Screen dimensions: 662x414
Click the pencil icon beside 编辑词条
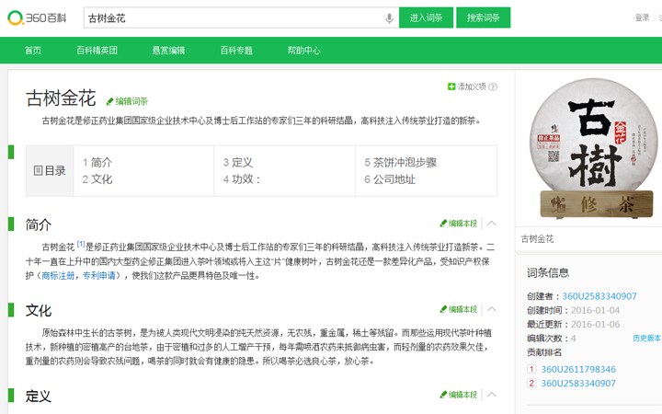pos(109,101)
